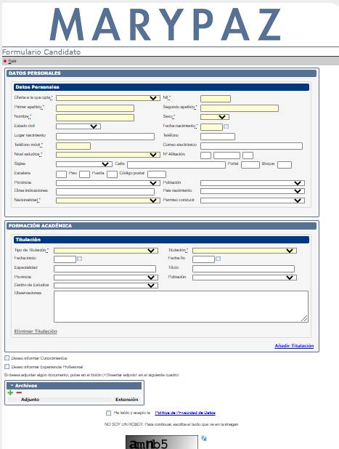Open the Sexo dropdown
This screenshot has height=449, width=339.
215,117
